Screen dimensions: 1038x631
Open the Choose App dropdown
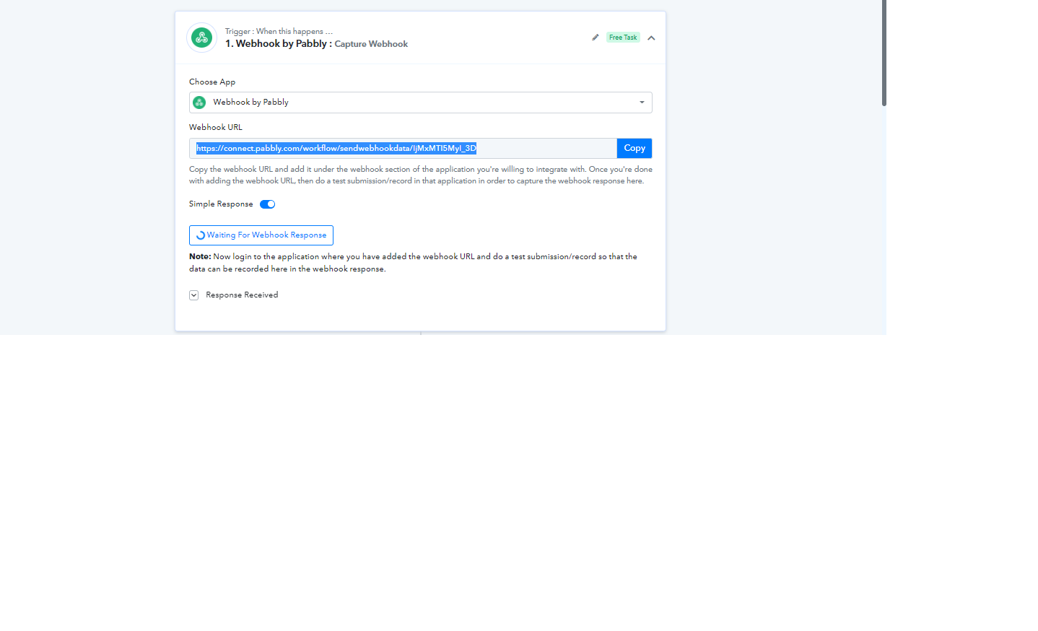pyautogui.click(x=421, y=103)
